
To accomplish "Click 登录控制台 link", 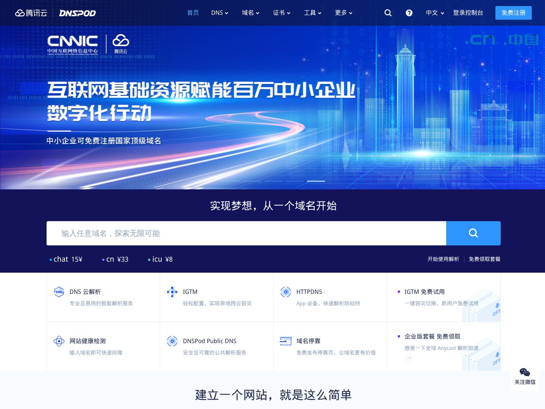I will 468,13.
